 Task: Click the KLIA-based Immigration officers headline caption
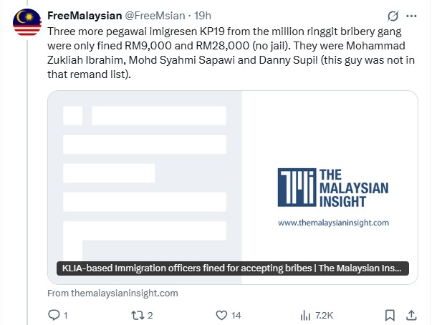(232, 268)
